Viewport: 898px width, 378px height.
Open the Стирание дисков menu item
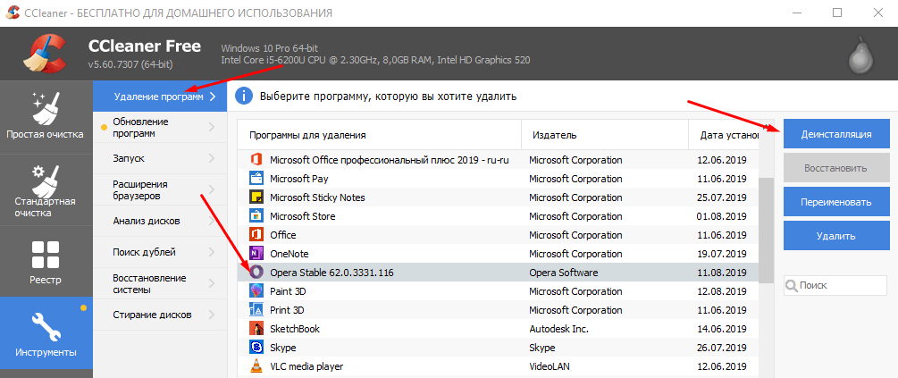(160, 315)
